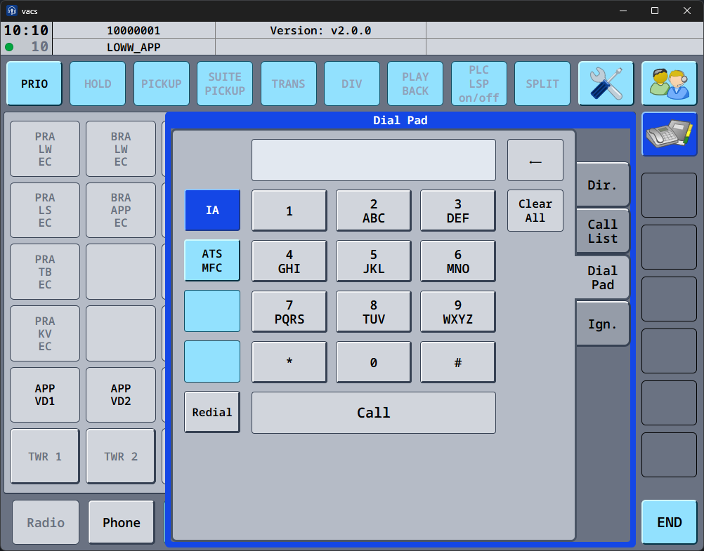The image size is (704, 551).
Task: Click the END call button
Action: pyautogui.click(x=669, y=522)
